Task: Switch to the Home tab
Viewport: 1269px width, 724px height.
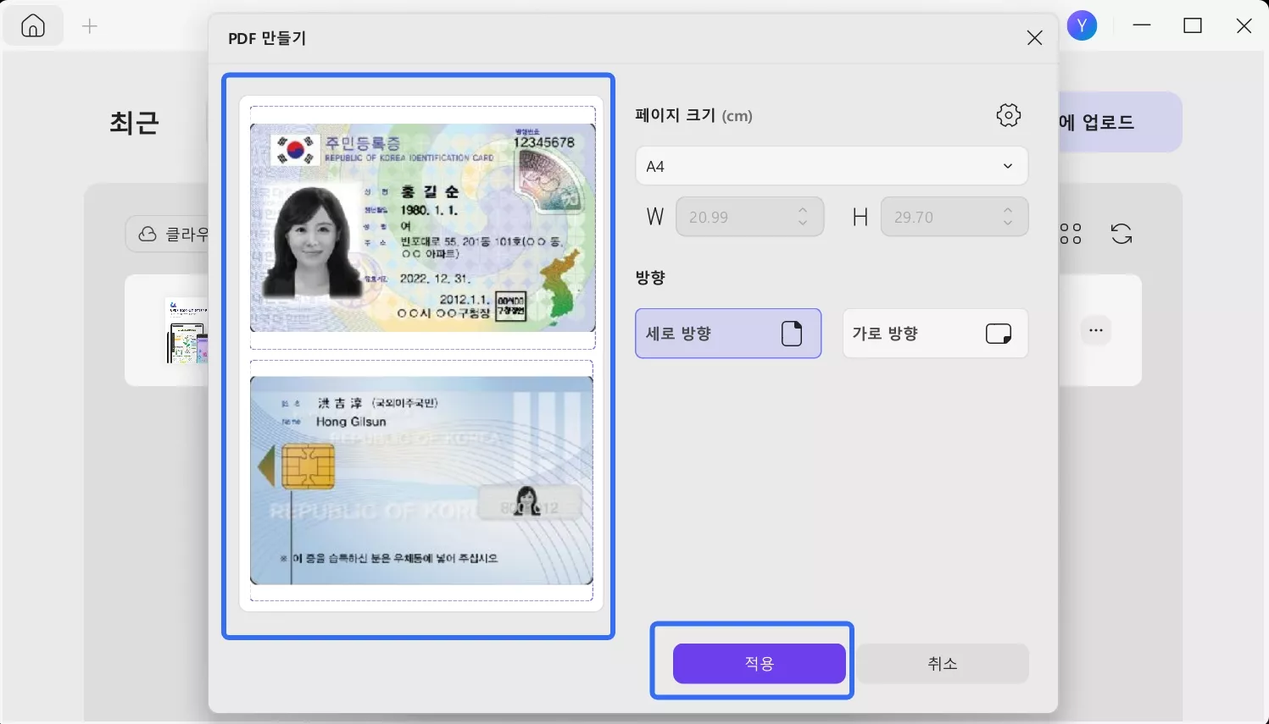Action: pos(33,25)
